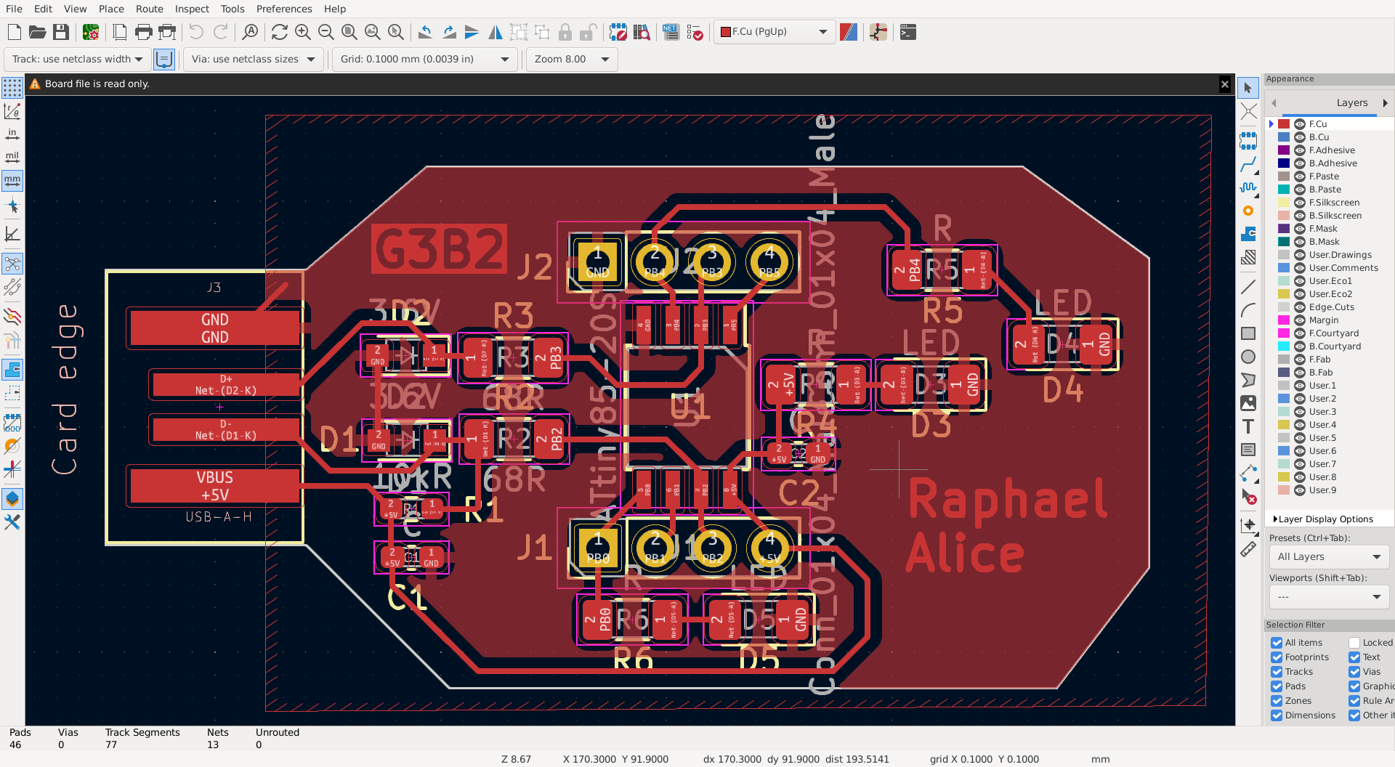1395x767 pixels.
Task: Click the New board icon
Action: coord(15,32)
